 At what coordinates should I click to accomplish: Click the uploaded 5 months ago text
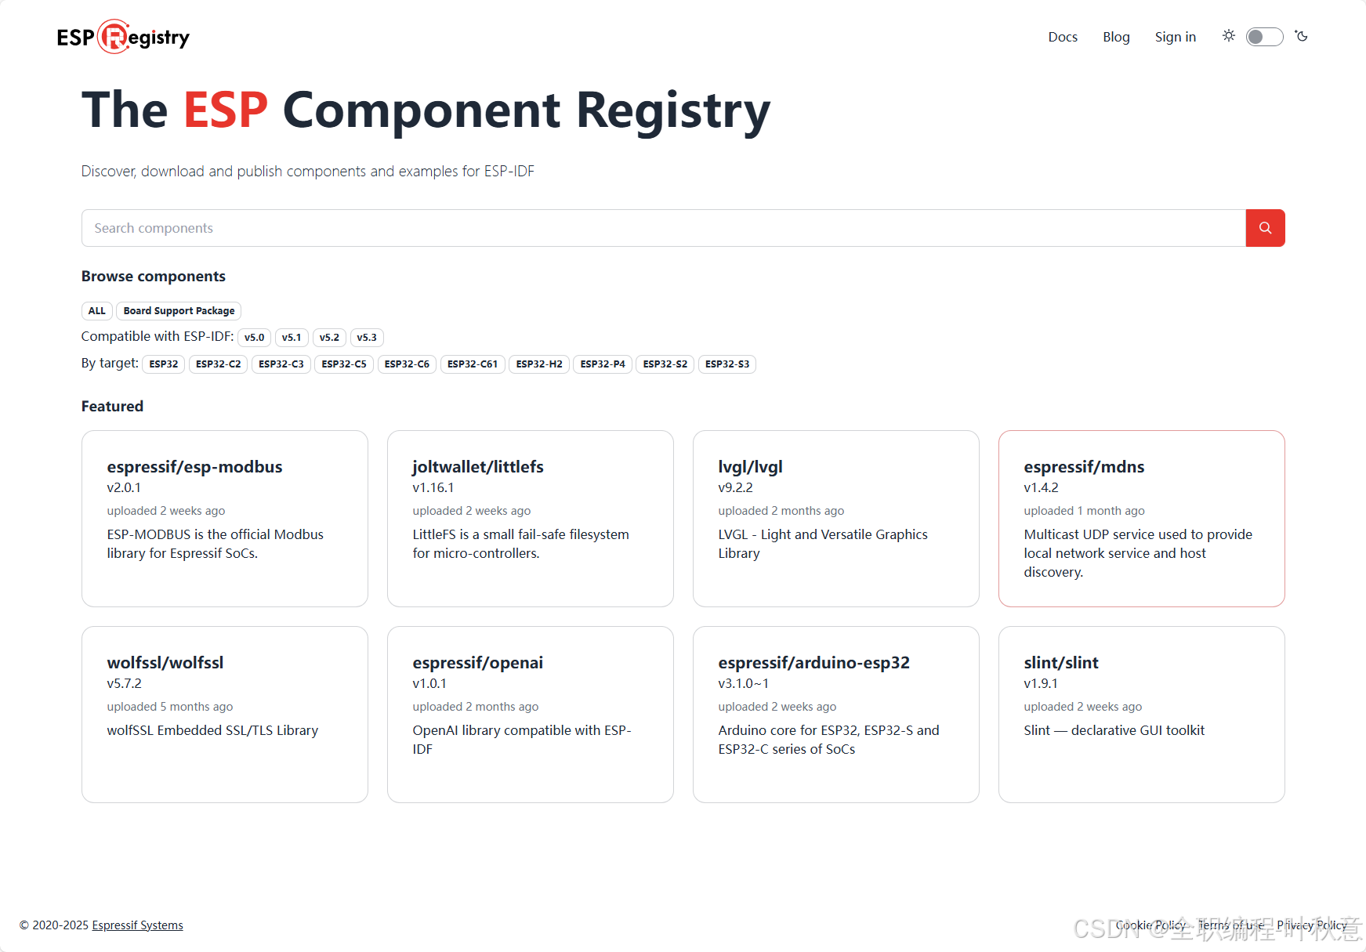[x=170, y=707]
